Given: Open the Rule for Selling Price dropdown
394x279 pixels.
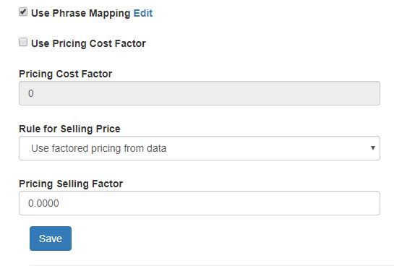Looking at the screenshot, I should tap(200, 148).
